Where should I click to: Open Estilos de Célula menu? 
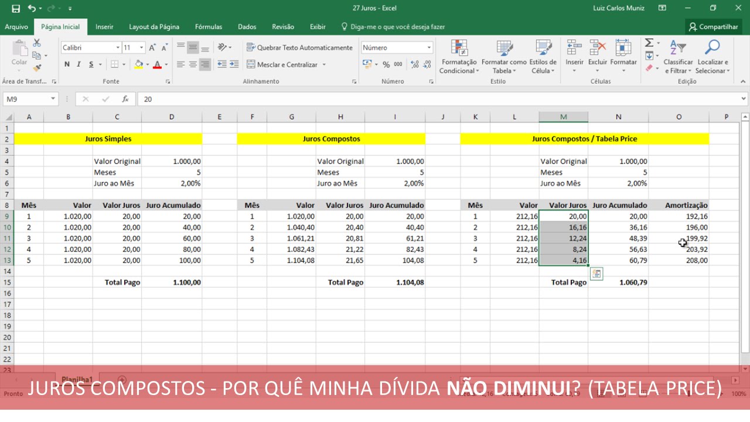(x=543, y=57)
